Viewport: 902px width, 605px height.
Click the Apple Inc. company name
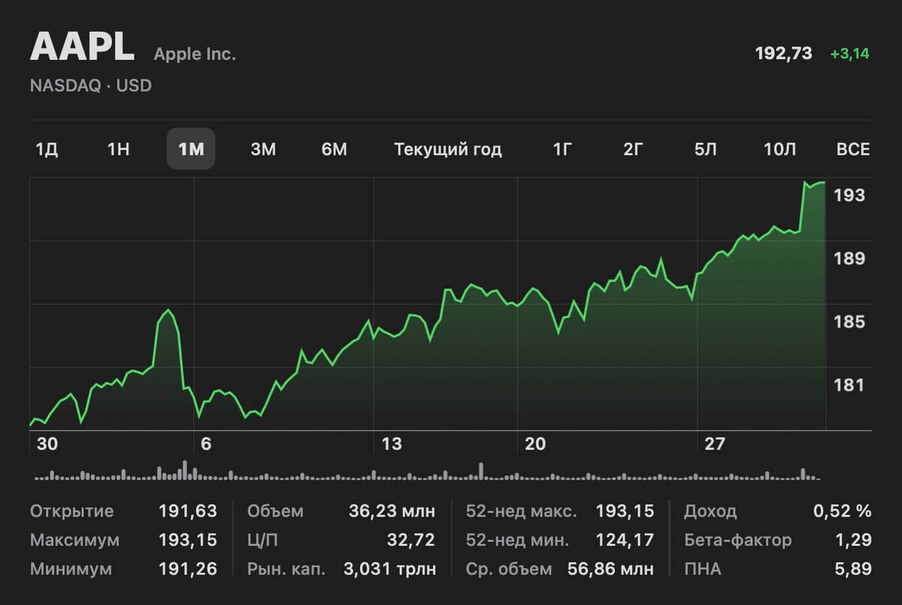195,54
